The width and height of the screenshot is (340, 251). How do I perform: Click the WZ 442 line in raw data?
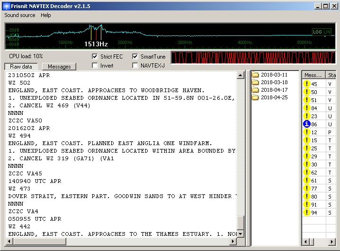coord(19,226)
